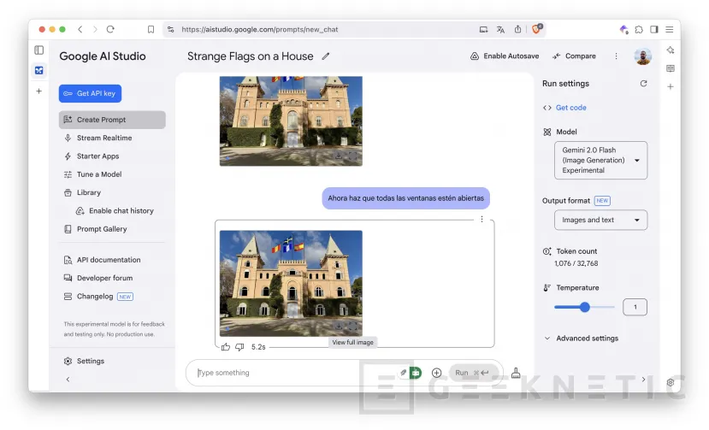Bookmark this page icon in toolbar

pos(151,29)
